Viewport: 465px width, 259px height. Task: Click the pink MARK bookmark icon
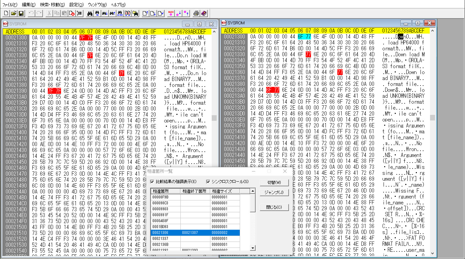click(x=171, y=13)
